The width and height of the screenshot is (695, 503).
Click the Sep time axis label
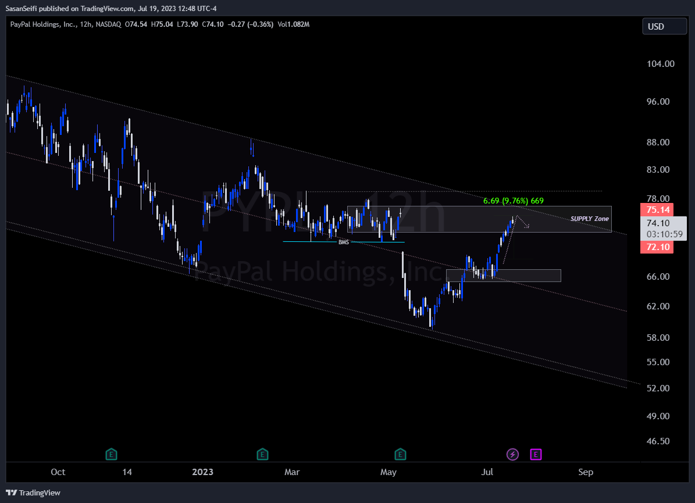[x=586, y=472]
